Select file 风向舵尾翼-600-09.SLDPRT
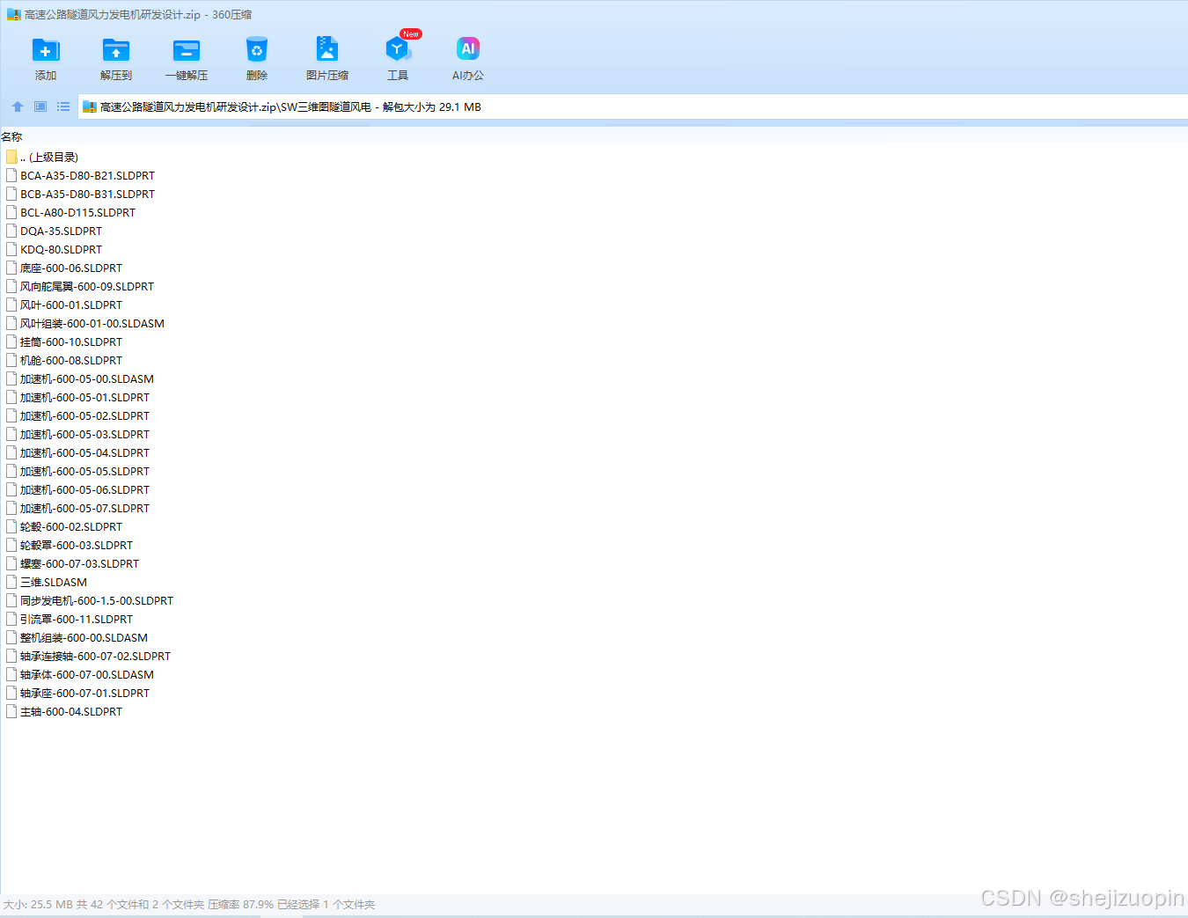The image size is (1188, 918). point(80,286)
